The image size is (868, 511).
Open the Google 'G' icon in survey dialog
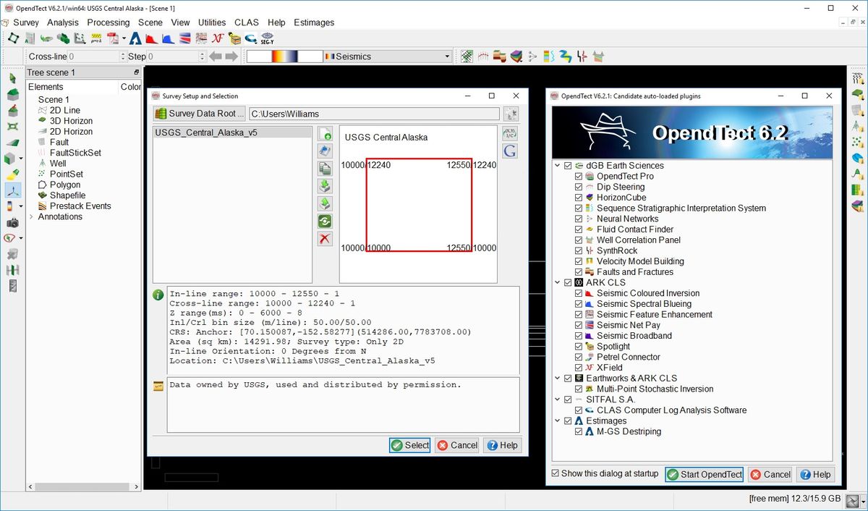[510, 151]
